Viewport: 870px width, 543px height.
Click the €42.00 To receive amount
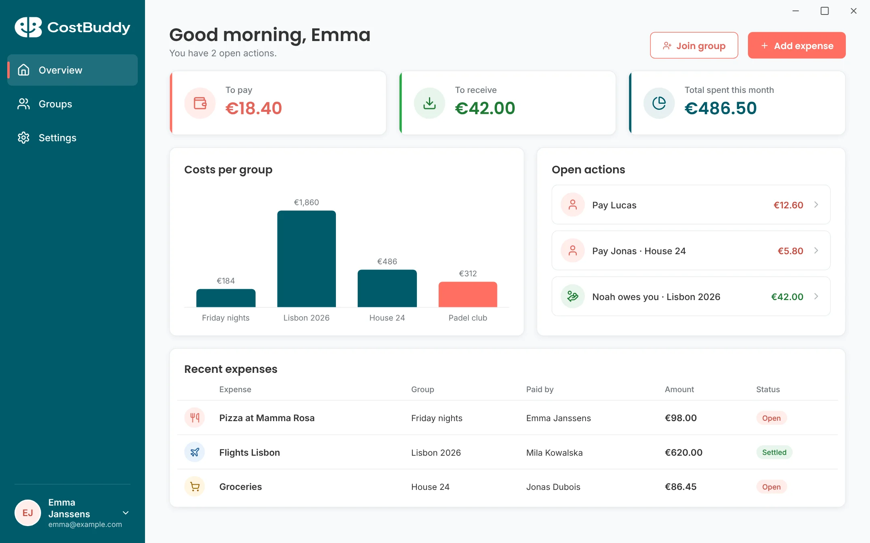coord(485,108)
